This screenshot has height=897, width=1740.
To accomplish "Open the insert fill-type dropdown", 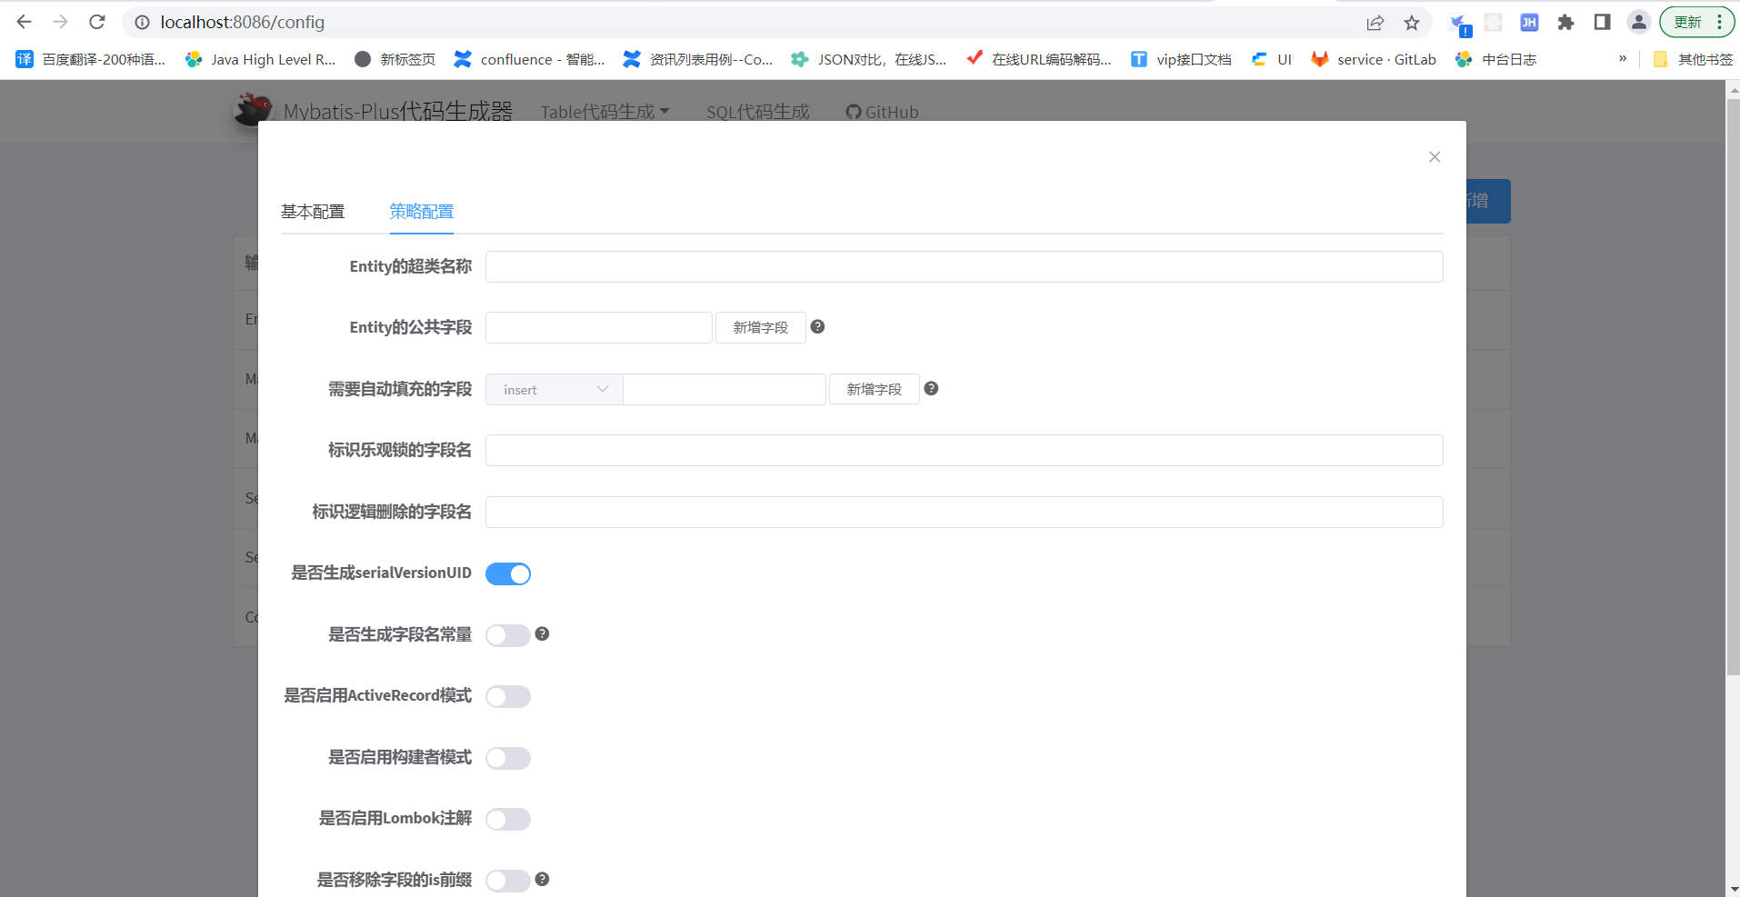I will click(x=555, y=389).
